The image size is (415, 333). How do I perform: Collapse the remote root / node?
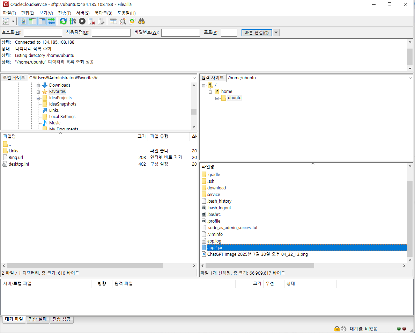click(203, 86)
